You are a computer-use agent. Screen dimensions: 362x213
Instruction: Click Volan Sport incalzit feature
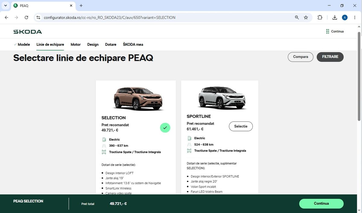203,187
